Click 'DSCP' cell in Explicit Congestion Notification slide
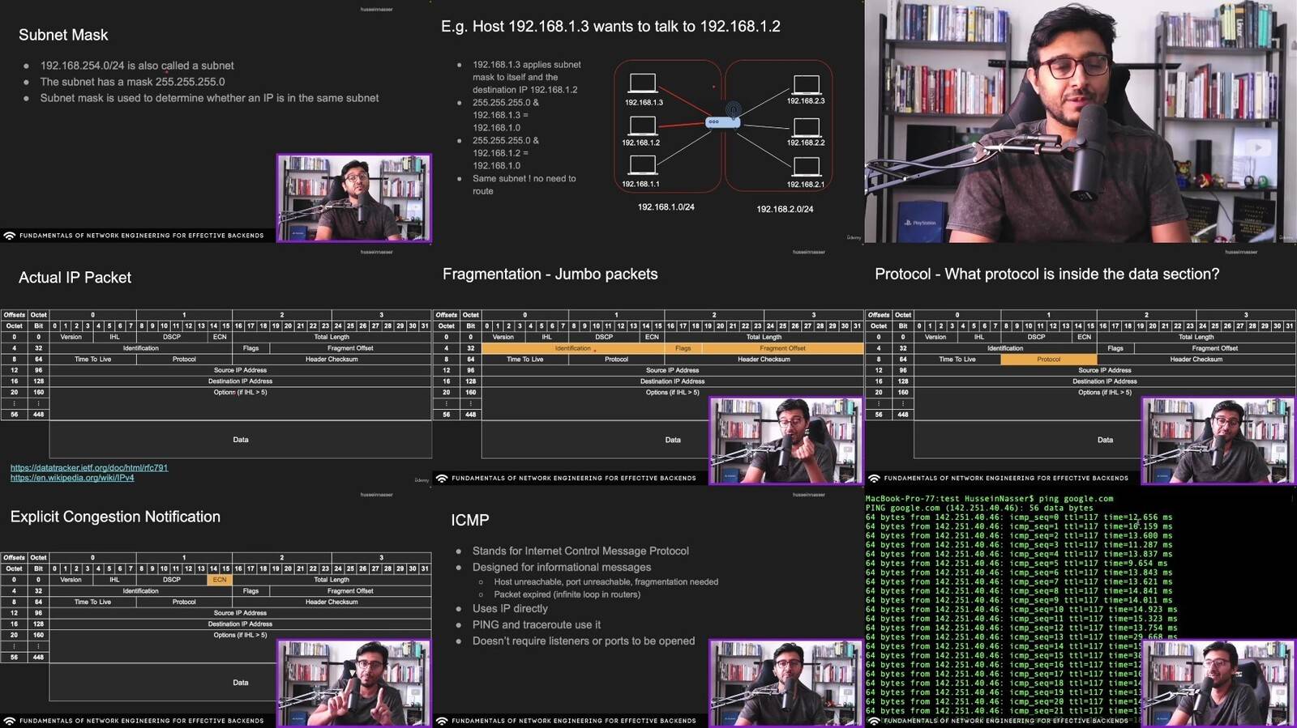The width and height of the screenshot is (1297, 728). coord(171,580)
